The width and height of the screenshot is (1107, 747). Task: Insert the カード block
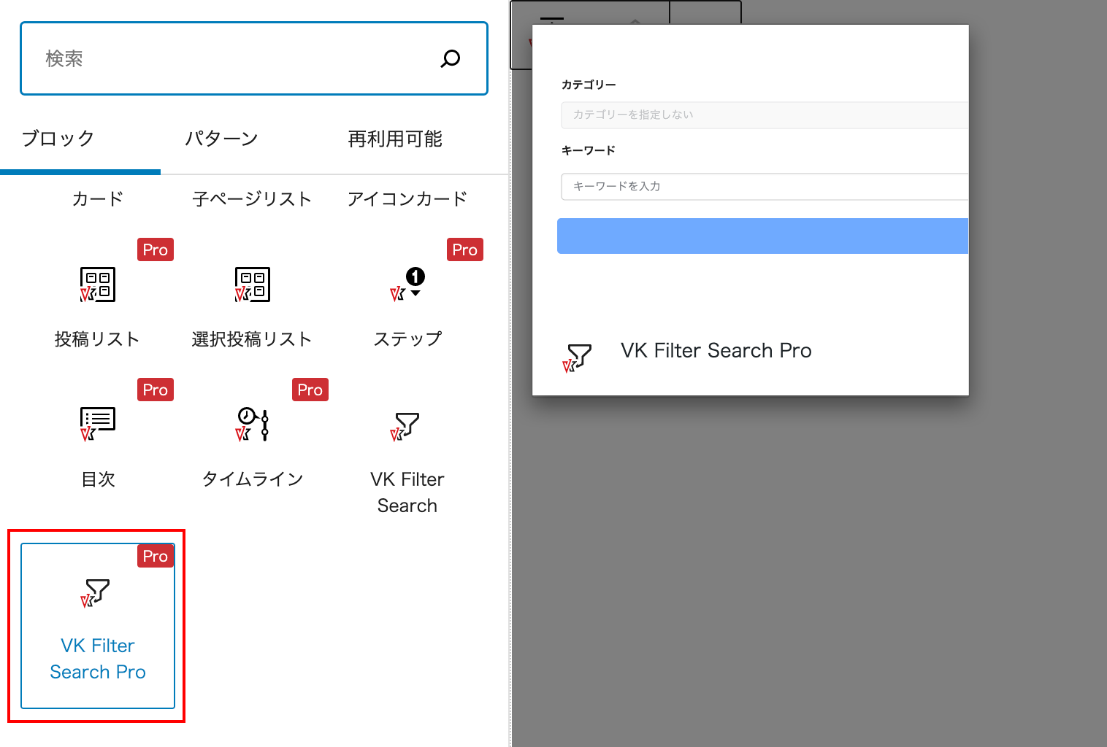point(98,198)
